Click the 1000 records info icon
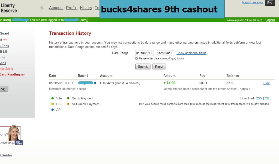 click(x=140, y=104)
